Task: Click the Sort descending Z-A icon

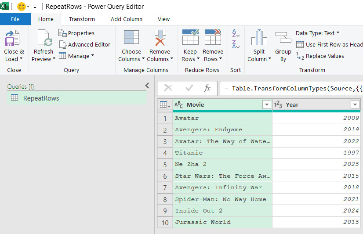Action: pos(236,44)
